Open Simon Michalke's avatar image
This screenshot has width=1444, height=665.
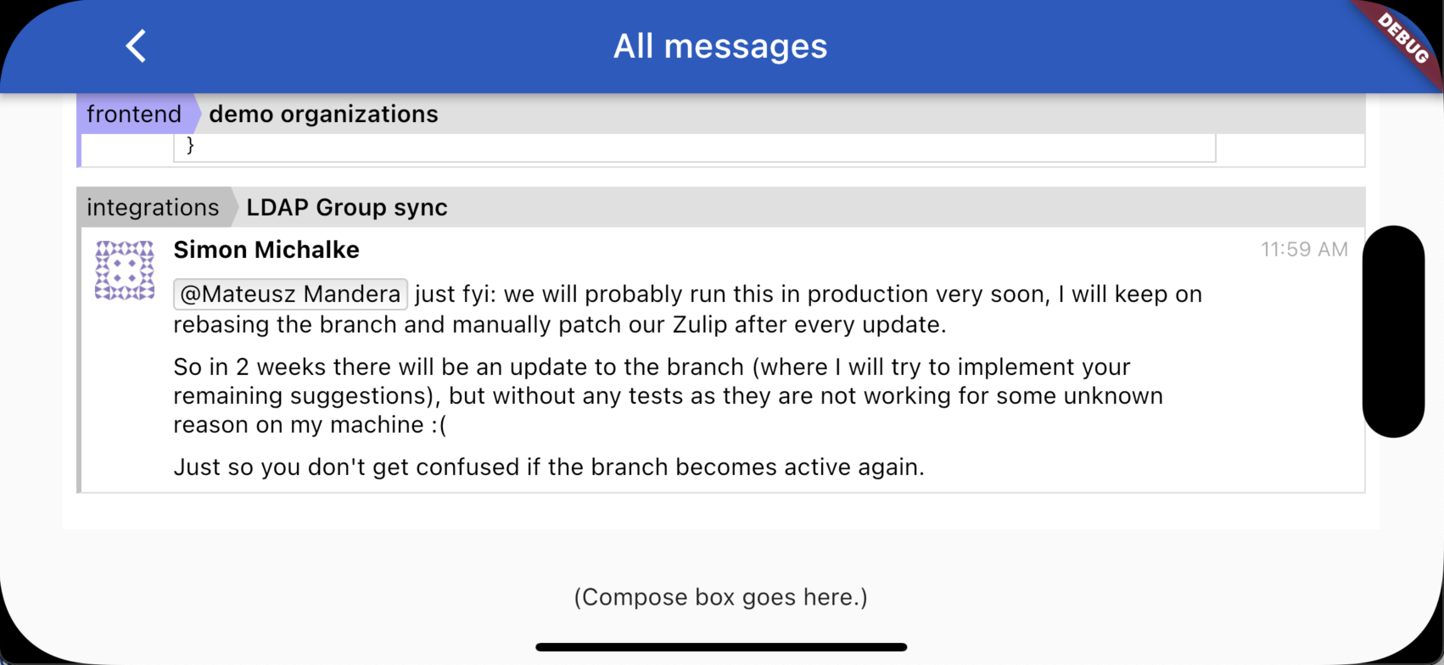[x=125, y=271]
